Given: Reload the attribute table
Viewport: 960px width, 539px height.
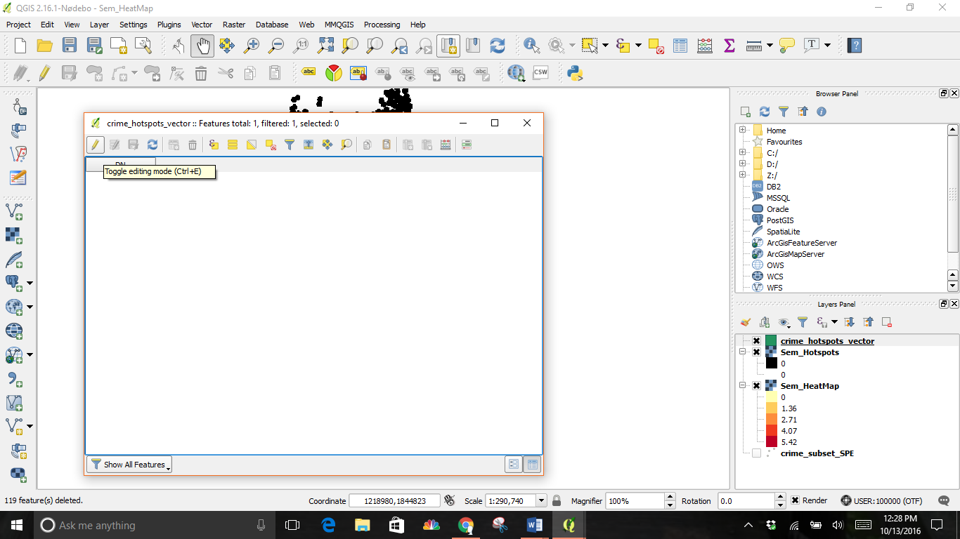Looking at the screenshot, I should [x=153, y=145].
